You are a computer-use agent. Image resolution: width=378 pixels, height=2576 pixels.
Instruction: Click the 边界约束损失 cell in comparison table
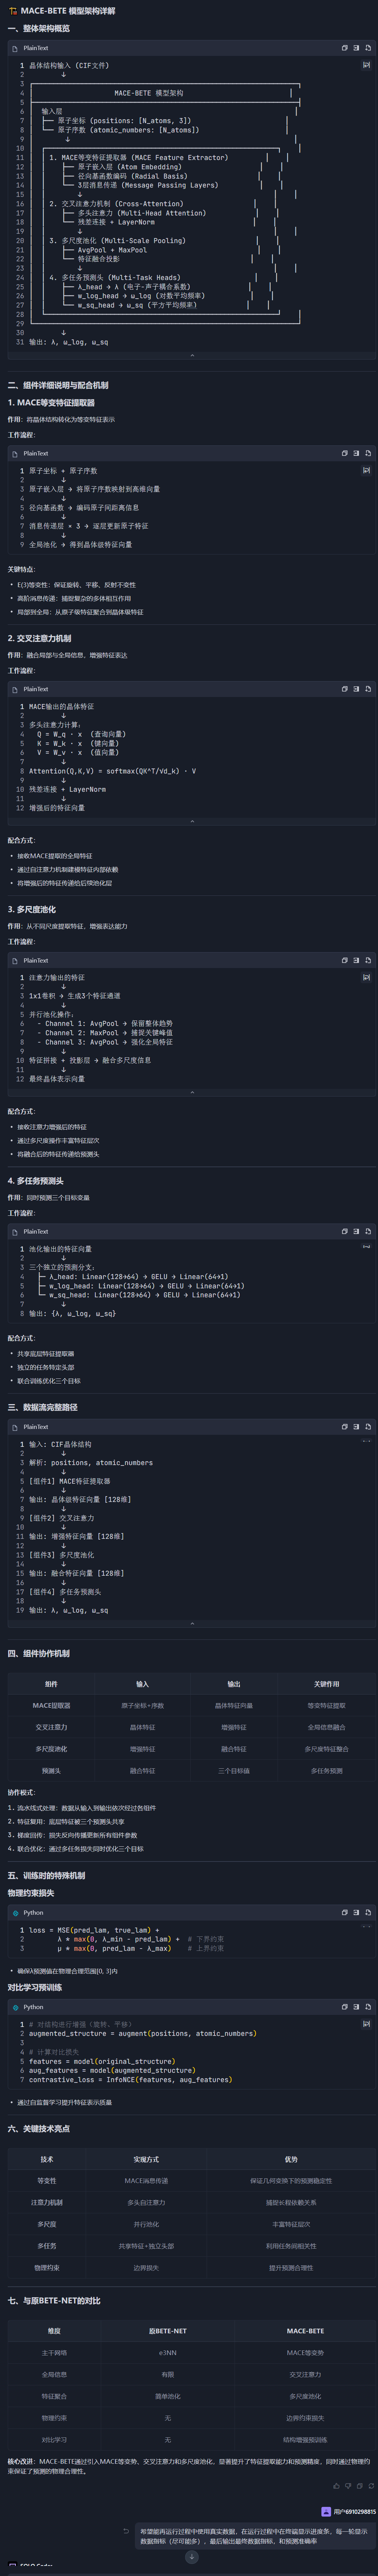click(x=305, y=2418)
